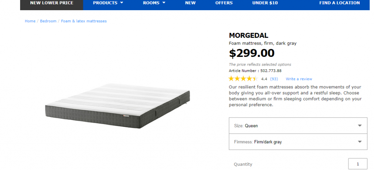This screenshot has height=170, width=374.
Task: Open the Bedroom breadcrumb link
Action: (x=48, y=21)
